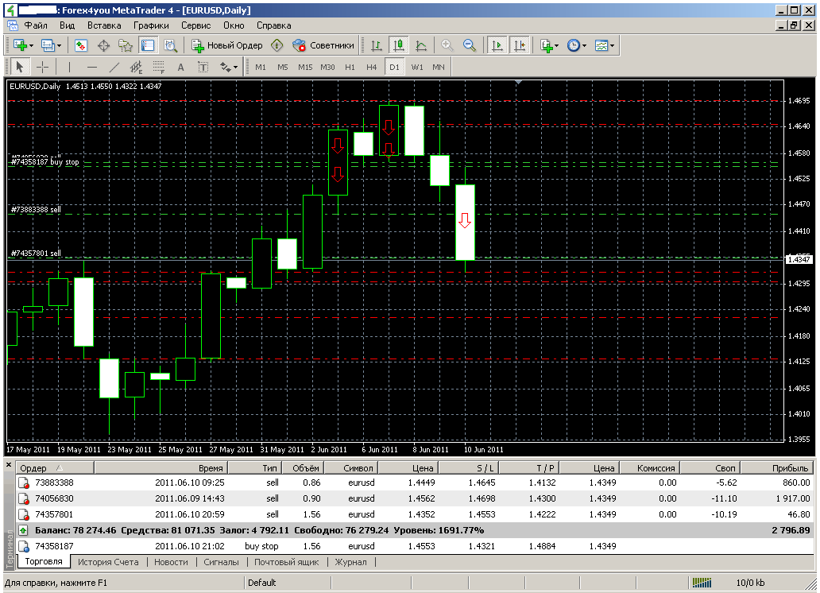
Task: Toggle Chart Shift button
Action: point(520,46)
